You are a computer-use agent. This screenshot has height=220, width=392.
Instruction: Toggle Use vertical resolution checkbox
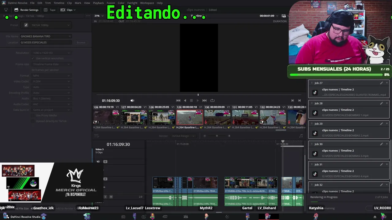point(33,58)
